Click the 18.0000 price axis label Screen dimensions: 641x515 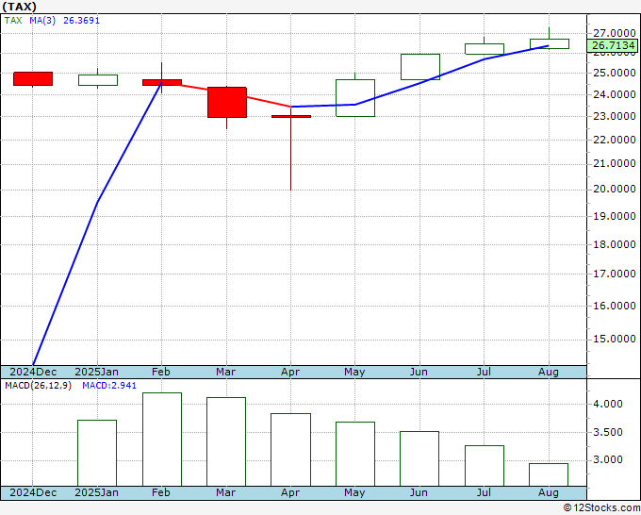[614, 244]
